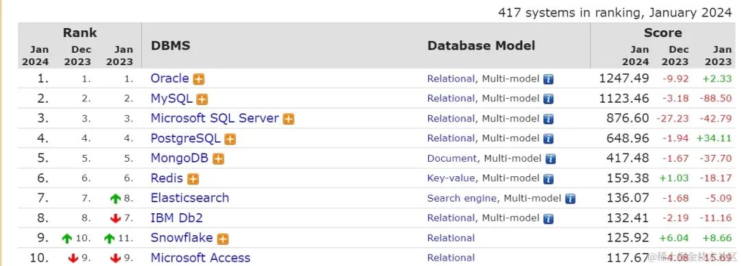Click the plus icon next to PostgreSQL
Viewport: 741px width, 266px height.
(230, 139)
